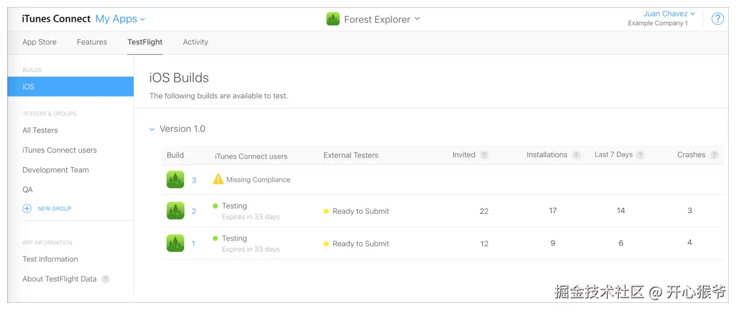Image resolution: width=736 pixels, height=310 pixels.
Task: Click the Invited count 22
Action: pyautogui.click(x=484, y=211)
